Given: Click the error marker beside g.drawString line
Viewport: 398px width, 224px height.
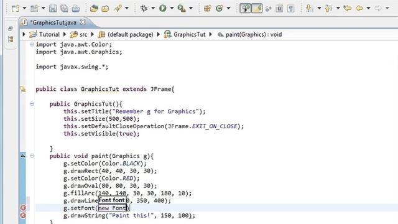Looking at the screenshot, I should (23, 215).
